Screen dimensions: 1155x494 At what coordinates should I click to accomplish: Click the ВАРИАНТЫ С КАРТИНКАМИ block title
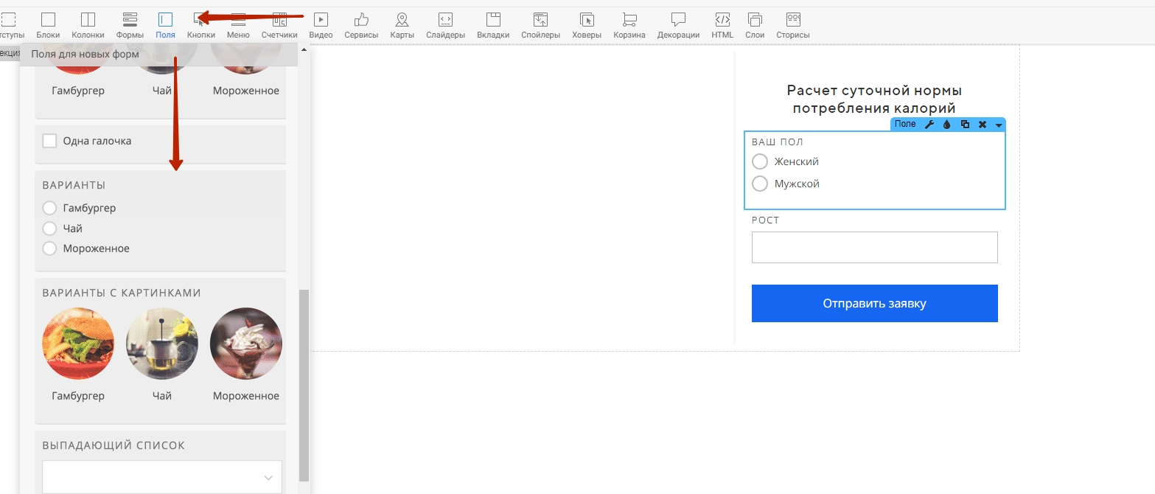point(122,293)
